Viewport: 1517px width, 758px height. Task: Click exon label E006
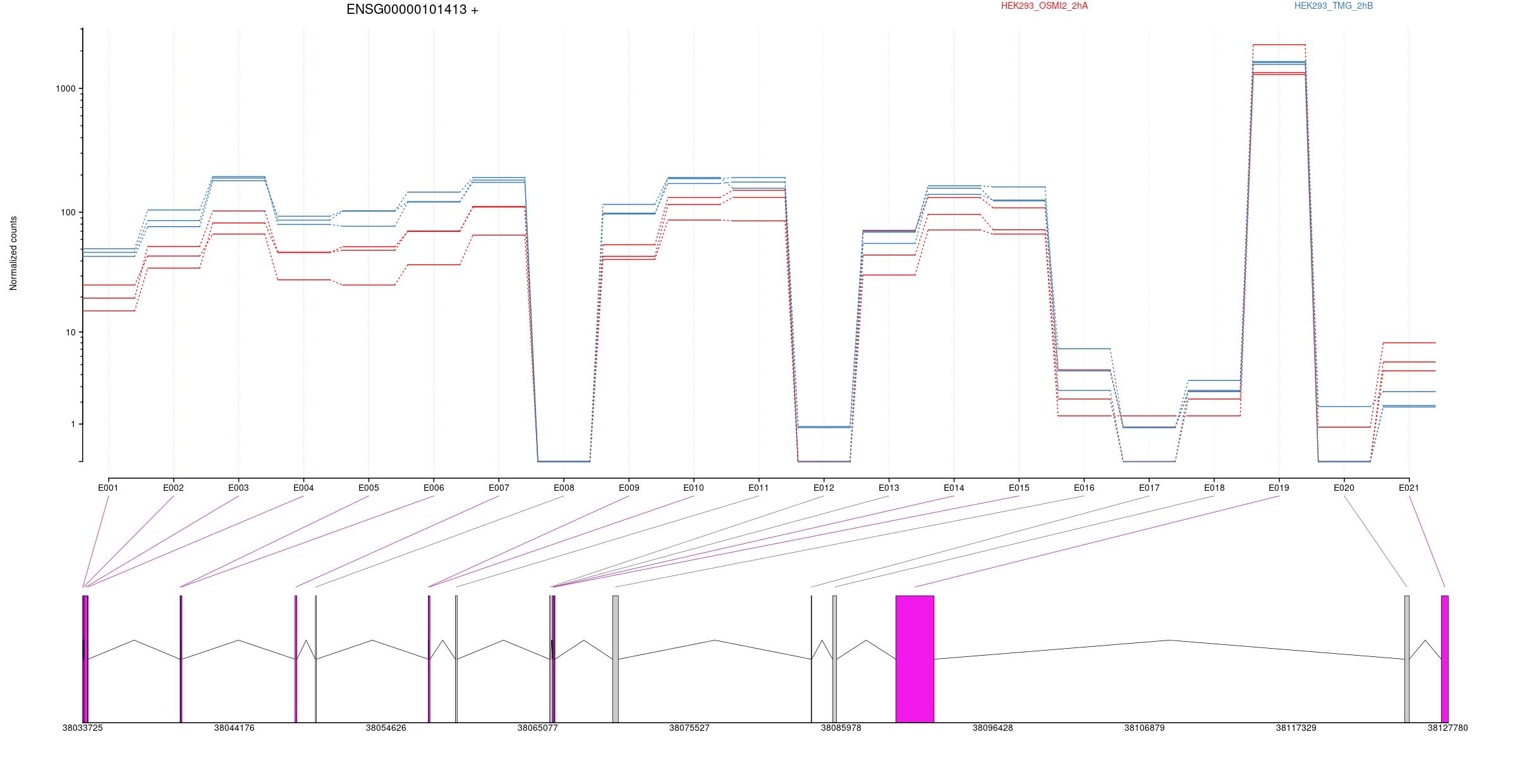click(434, 488)
